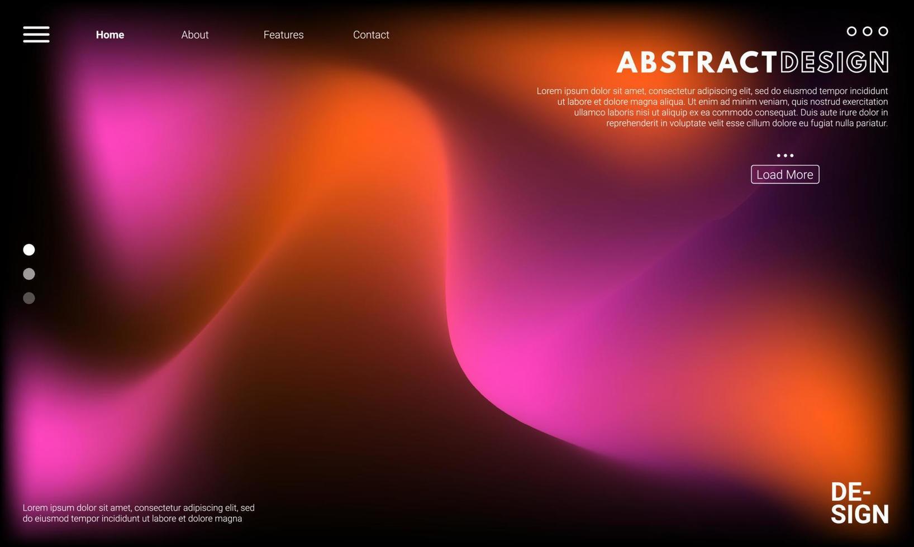The image size is (914, 547).
Task: Select the first circle icon at top right
Action: 851,31
